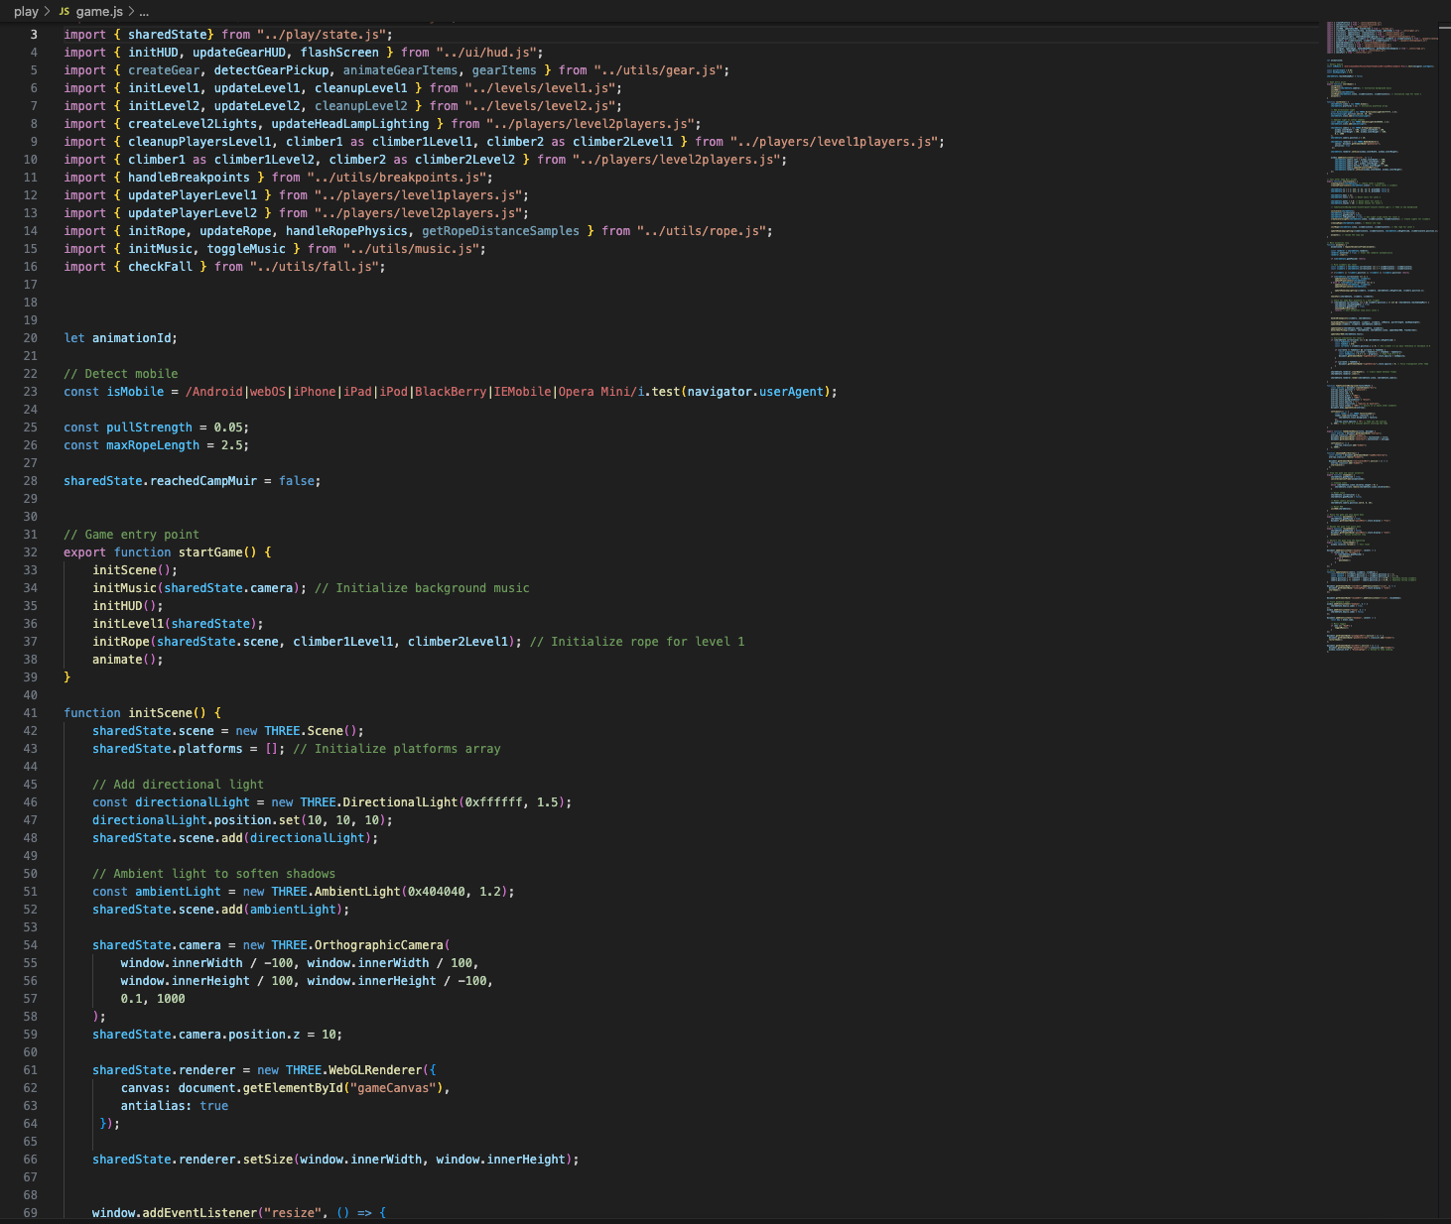
Task: Click the "../utils/gear.js" import path
Action: point(658,70)
